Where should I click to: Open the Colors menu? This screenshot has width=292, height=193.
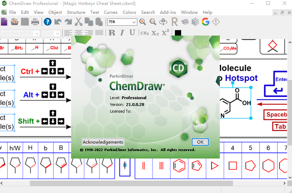[x=129, y=12]
